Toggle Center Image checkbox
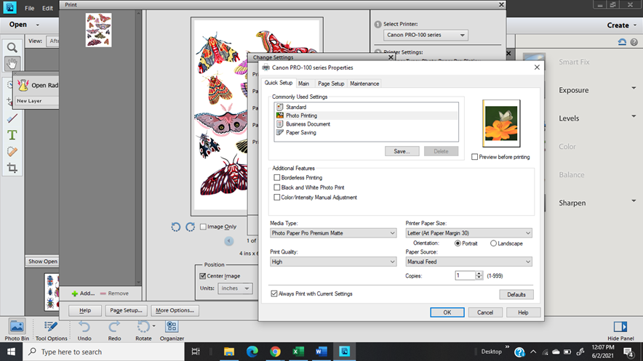Image resolution: width=643 pixels, height=361 pixels. point(203,276)
